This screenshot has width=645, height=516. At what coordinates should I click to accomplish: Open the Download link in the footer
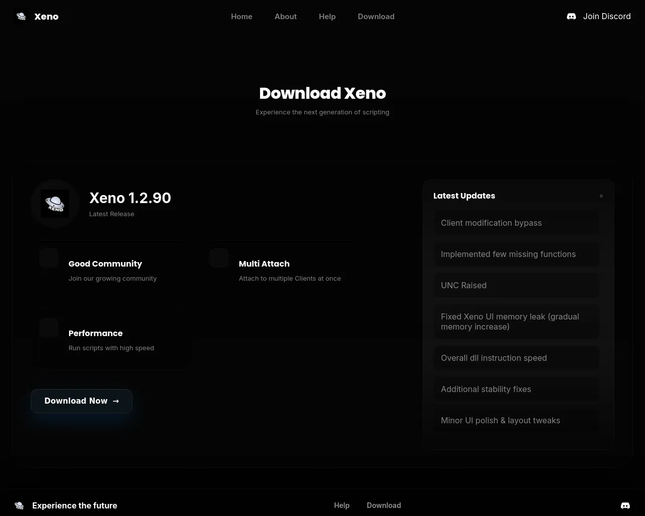click(x=384, y=505)
